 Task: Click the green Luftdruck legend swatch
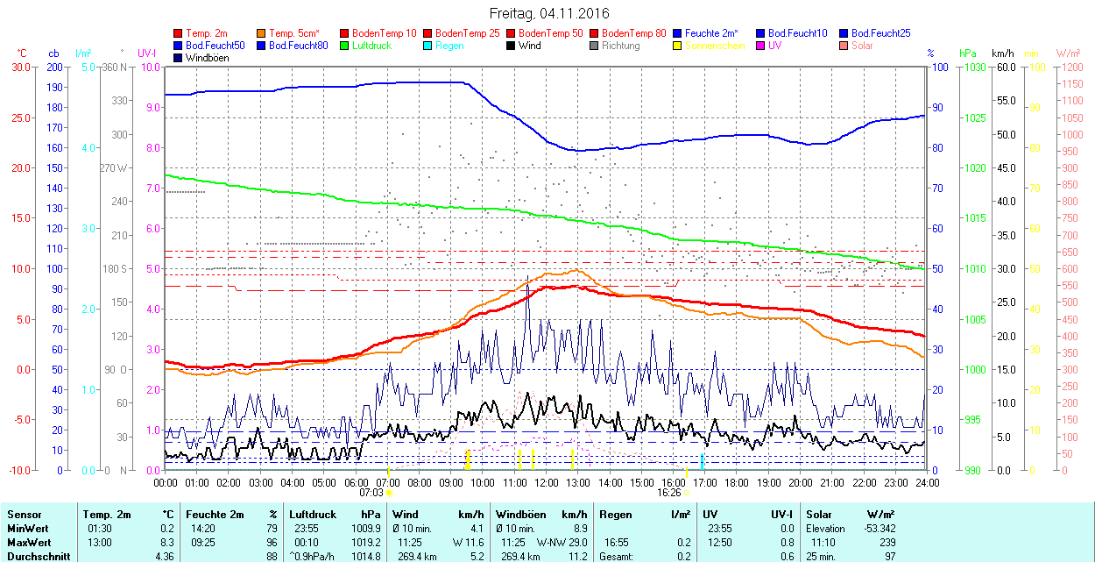click(x=345, y=46)
